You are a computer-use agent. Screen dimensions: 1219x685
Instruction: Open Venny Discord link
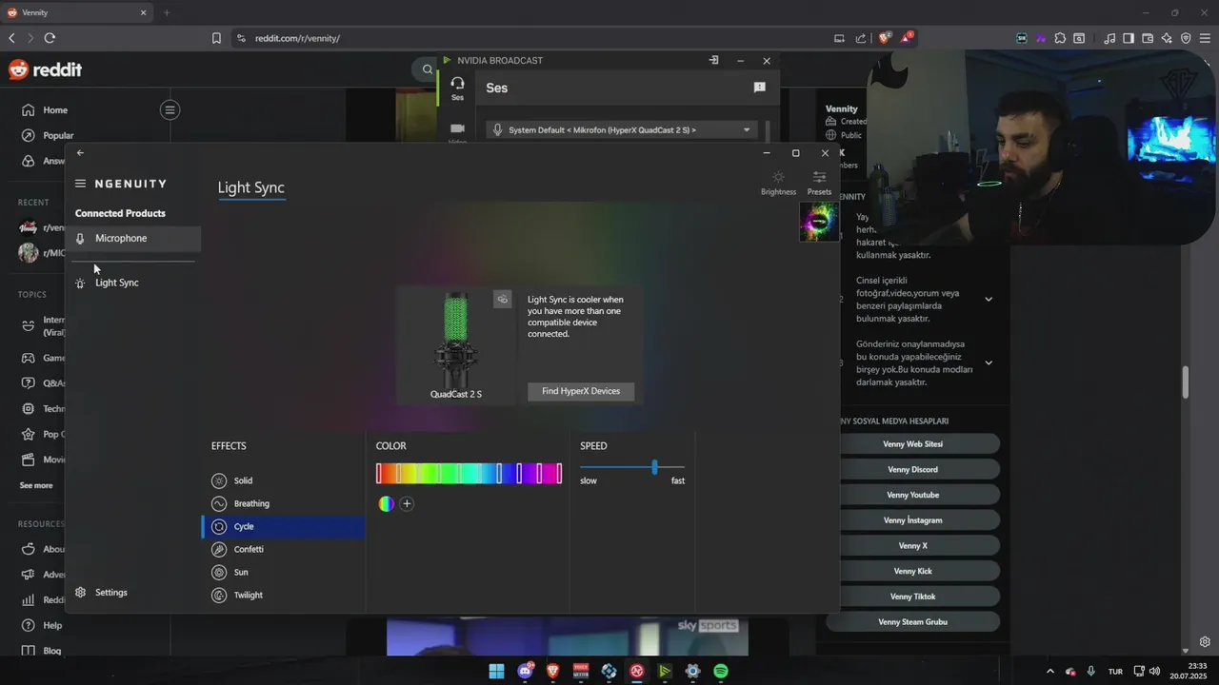tap(912, 470)
